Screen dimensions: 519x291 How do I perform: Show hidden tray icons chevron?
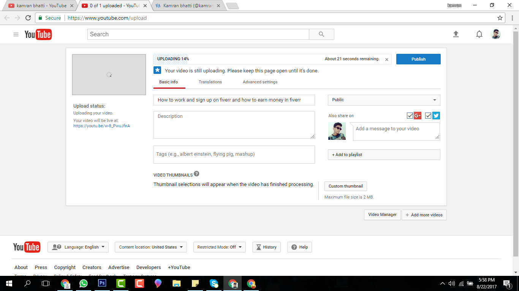point(443,283)
